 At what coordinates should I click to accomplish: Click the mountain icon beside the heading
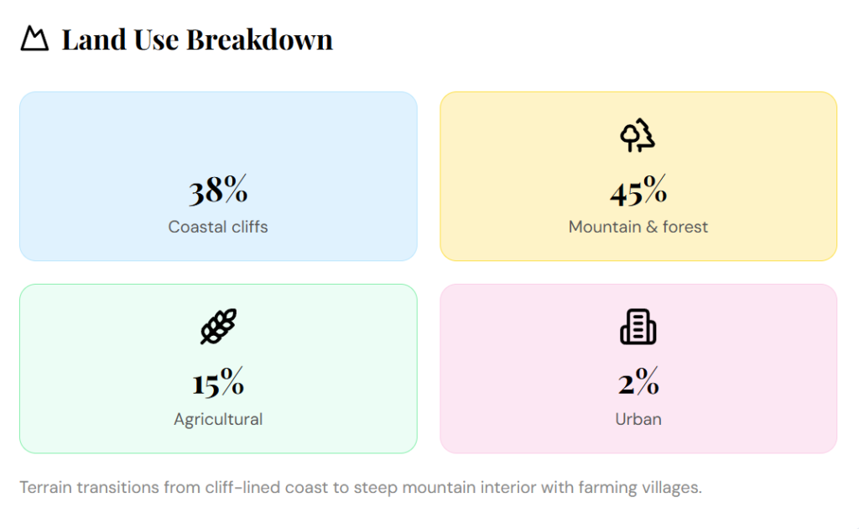34,39
